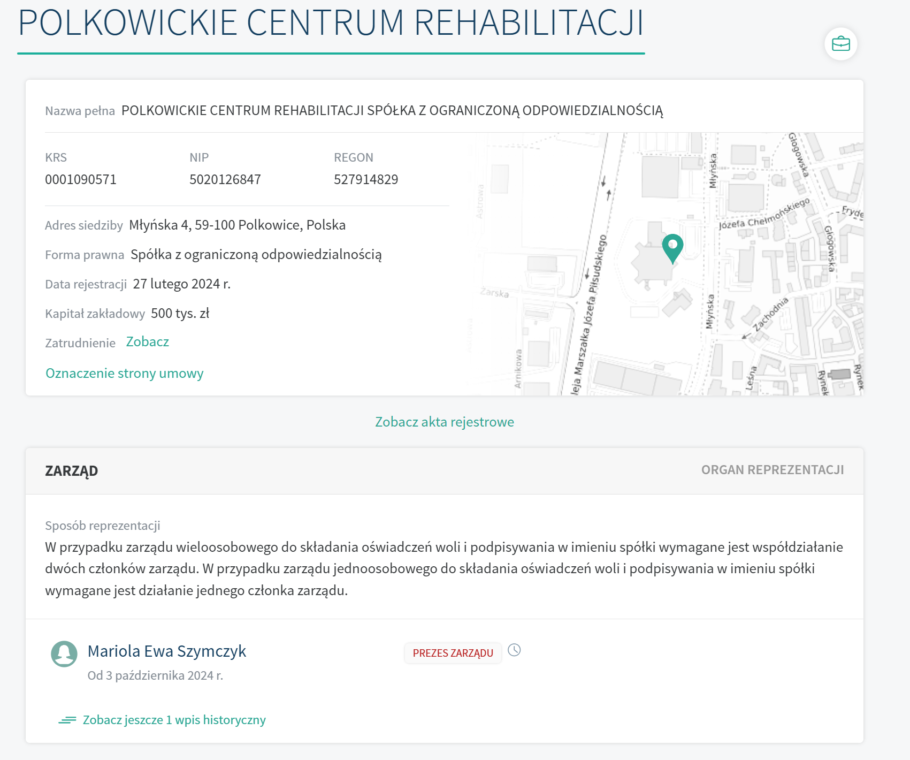The width and height of the screenshot is (910, 760).
Task: Click the lines icon before historical entry link
Action: (x=67, y=720)
